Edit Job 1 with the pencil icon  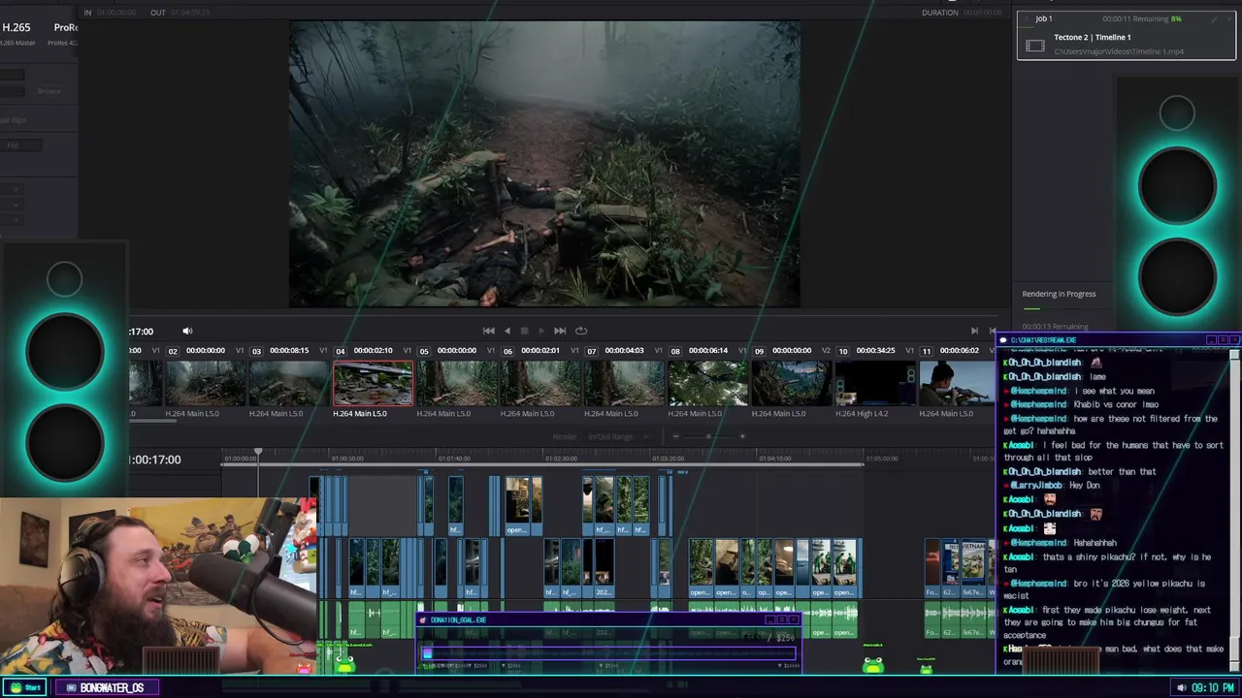(x=1213, y=18)
